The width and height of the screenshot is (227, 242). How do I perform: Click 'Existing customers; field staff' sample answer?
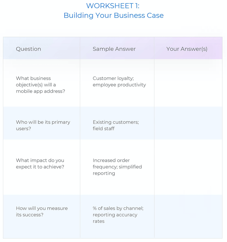tap(116, 125)
